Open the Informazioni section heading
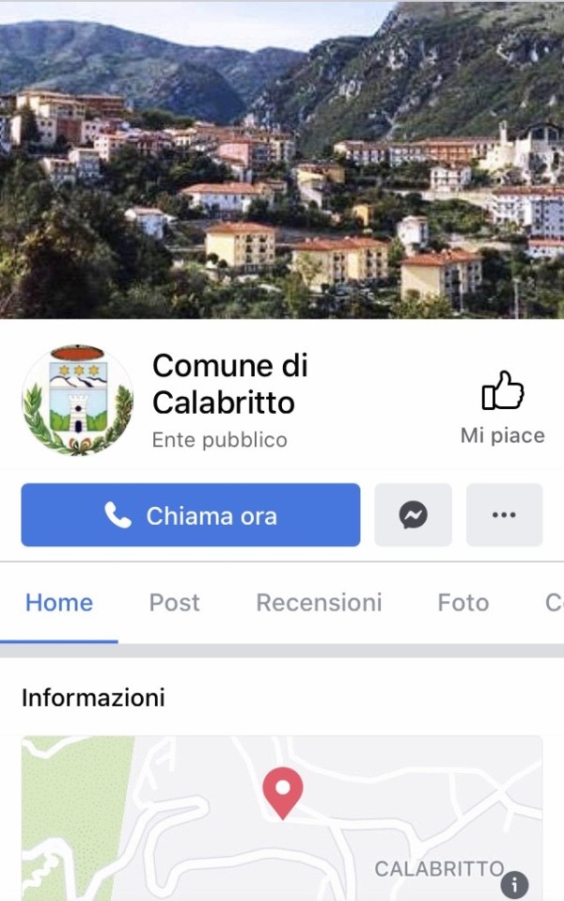Screen dimensions: 564x901 point(93,698)
